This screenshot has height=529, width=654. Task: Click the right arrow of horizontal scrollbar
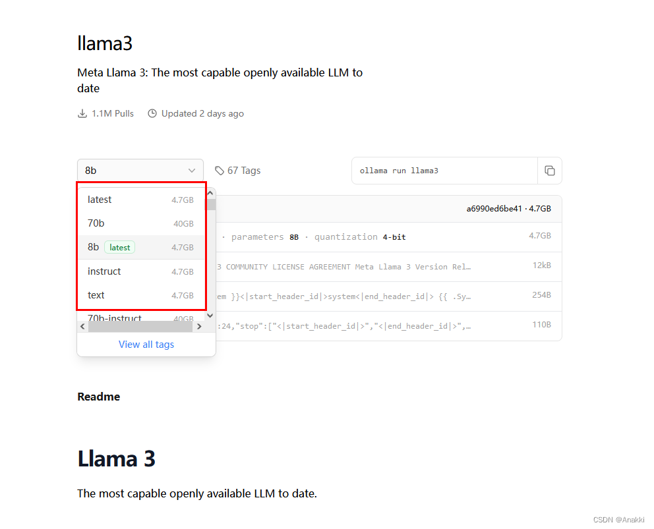[199, 327]
